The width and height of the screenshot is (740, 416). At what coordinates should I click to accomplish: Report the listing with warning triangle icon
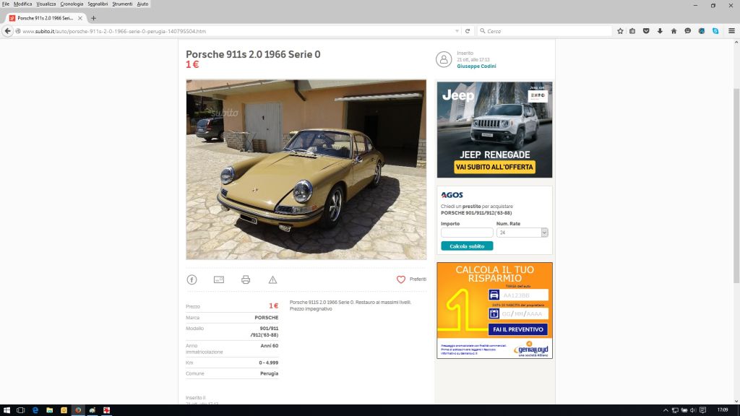[x=272, y=279]
